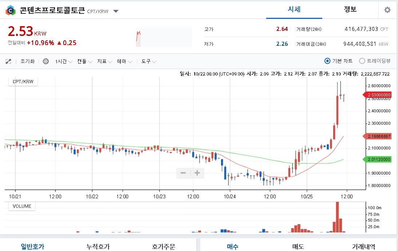The width and height of the screenshot is (398, 251).
Task: Click the low price value 2.26
Action: 282,44
